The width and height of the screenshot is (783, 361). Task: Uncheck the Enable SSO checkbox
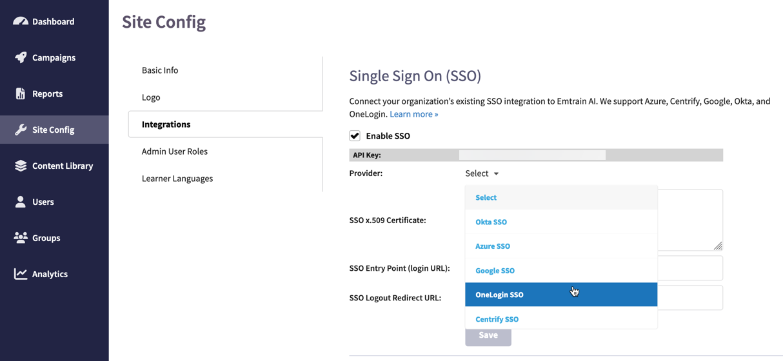pyautogui.click(x=355, y=136)
